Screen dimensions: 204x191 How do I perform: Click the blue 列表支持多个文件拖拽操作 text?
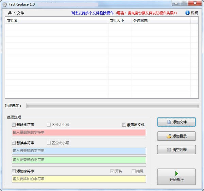[92, 13]
